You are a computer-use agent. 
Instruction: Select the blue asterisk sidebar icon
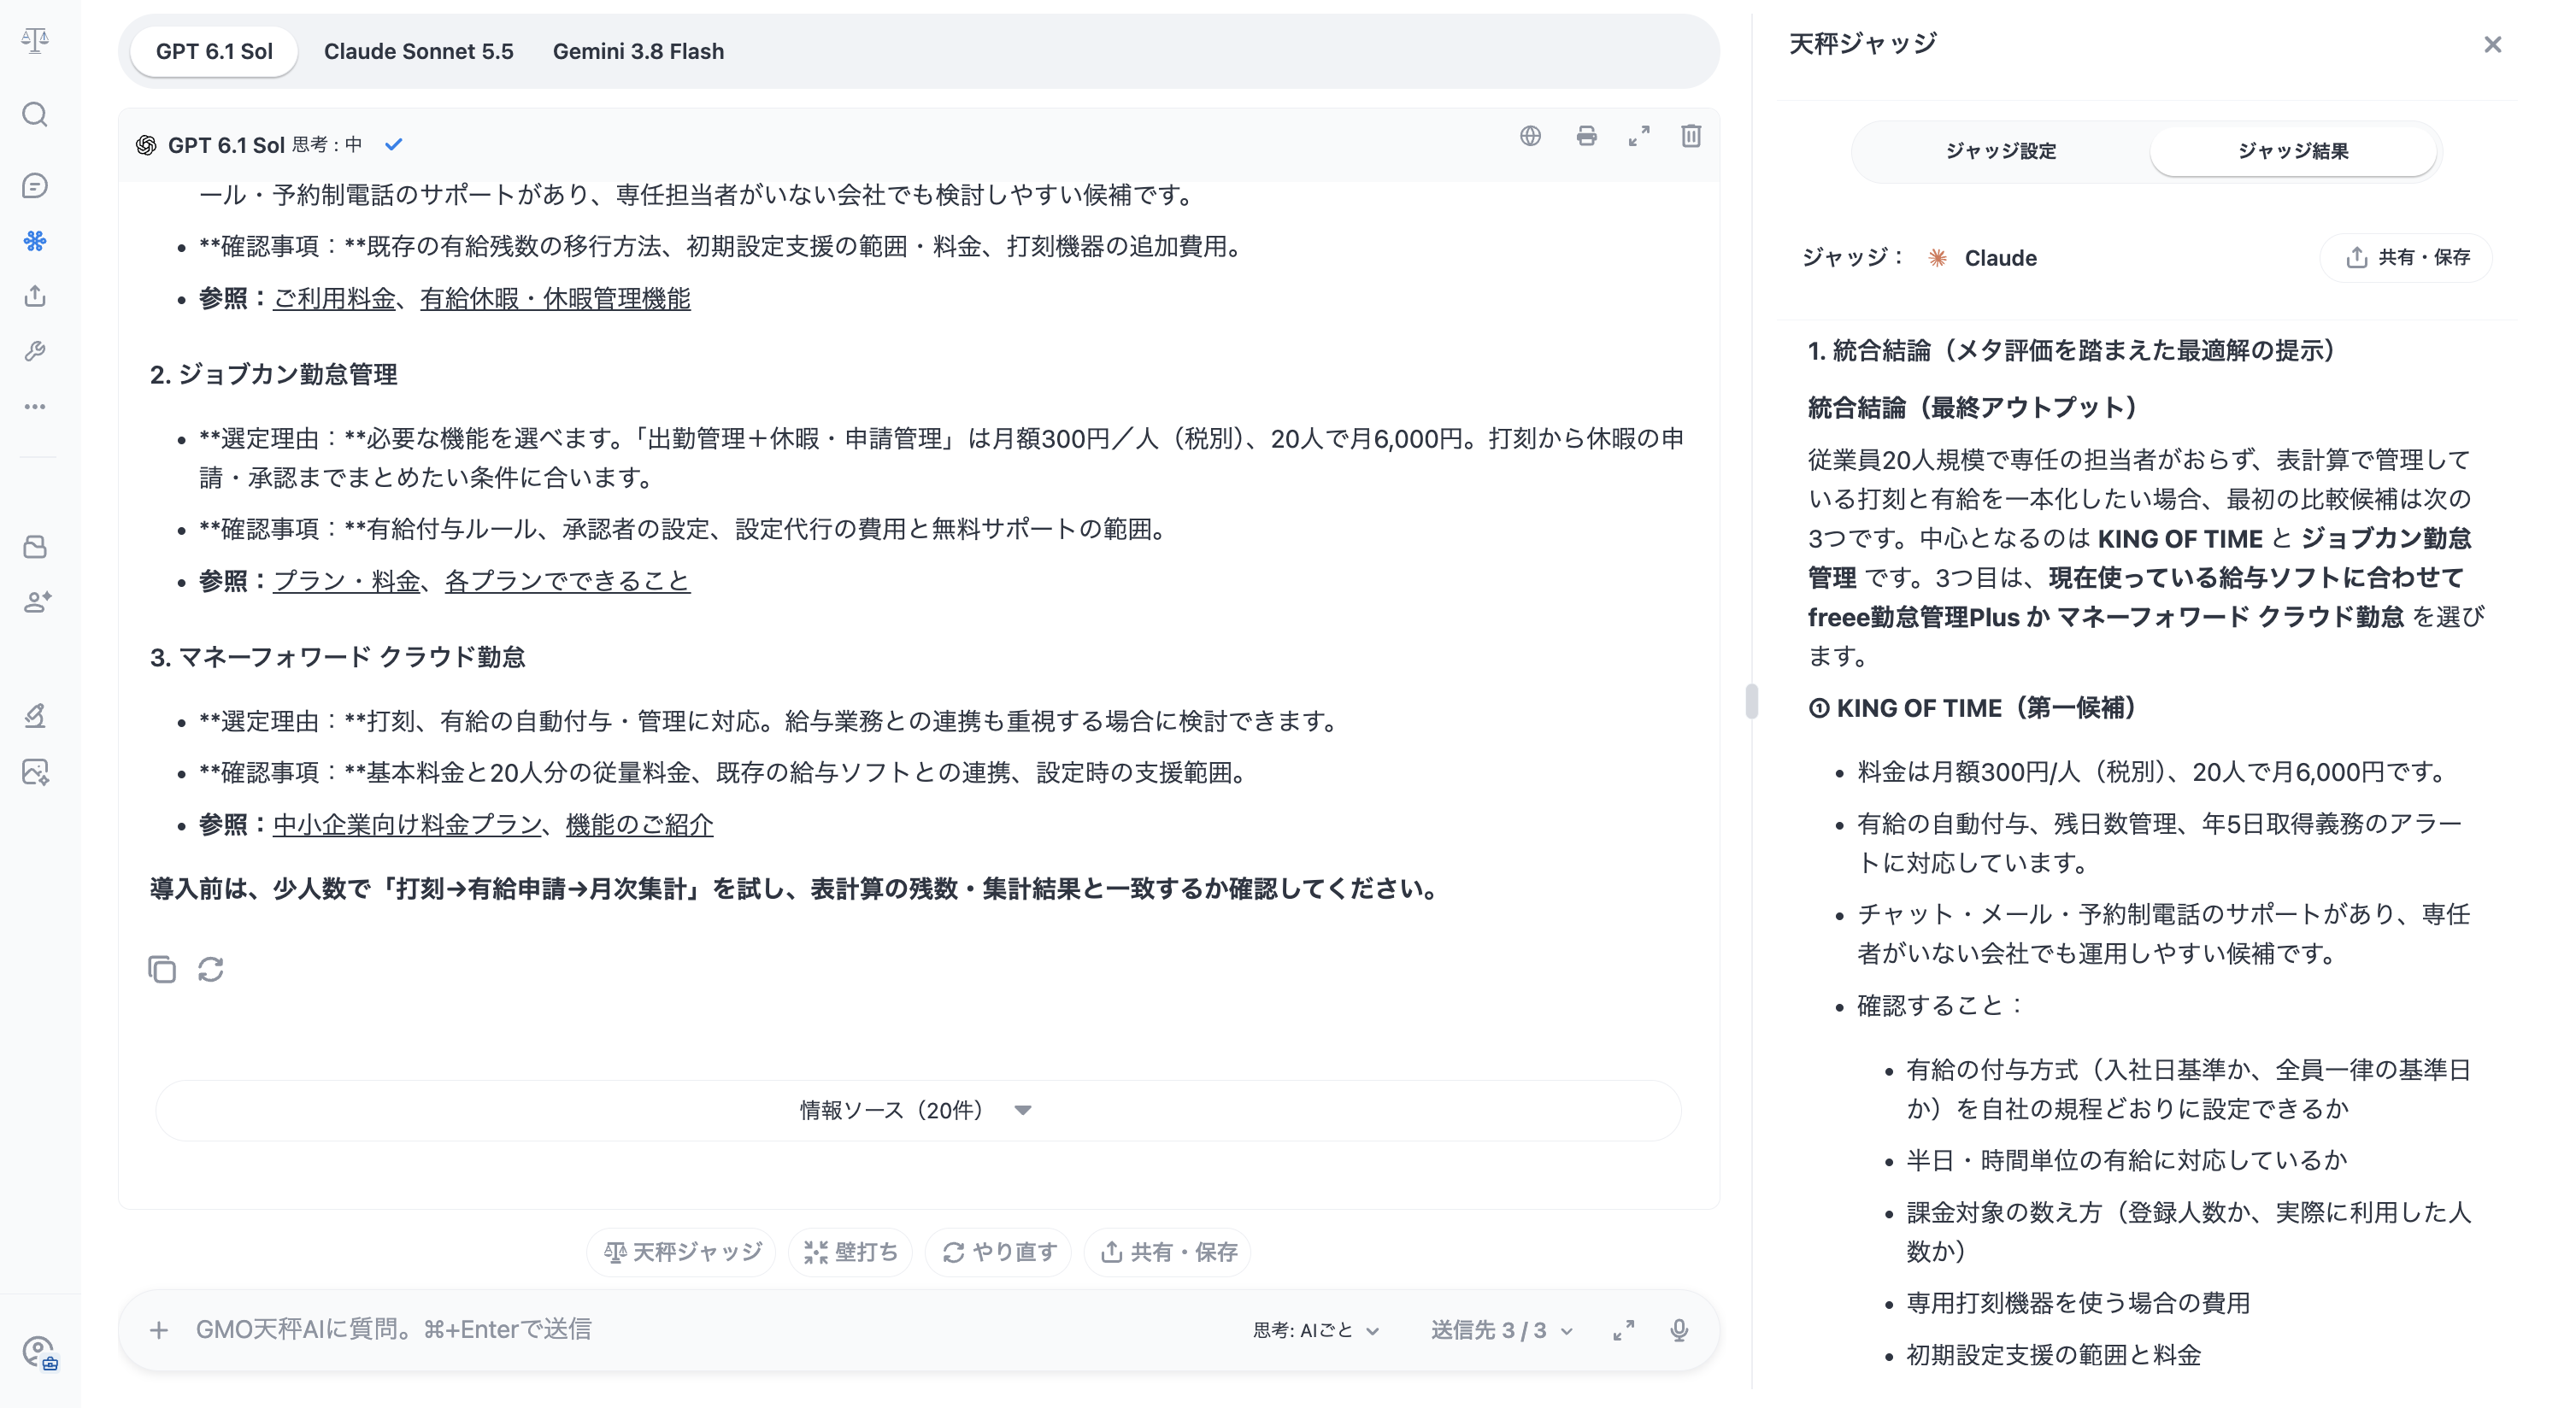coord(35,241)
